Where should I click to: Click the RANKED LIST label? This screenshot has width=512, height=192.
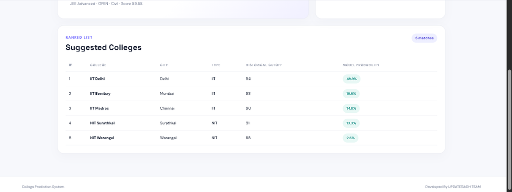pyautogui.click(x=79, y=38)
